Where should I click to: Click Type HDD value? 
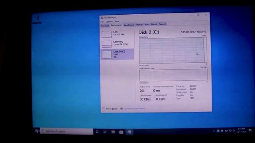coord(192,98)
